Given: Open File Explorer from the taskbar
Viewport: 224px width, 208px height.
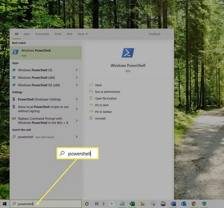Looking at the screenshot, I should (142, 204).
